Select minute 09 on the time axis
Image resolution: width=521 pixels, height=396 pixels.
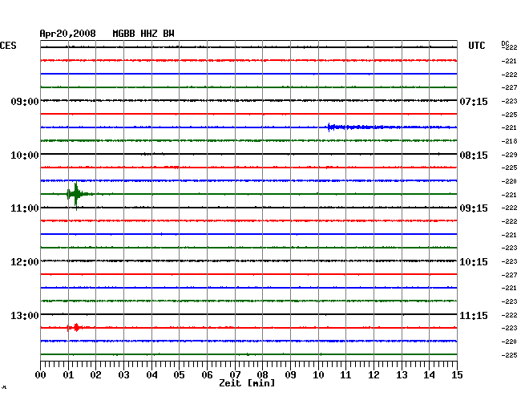[291, 375]
